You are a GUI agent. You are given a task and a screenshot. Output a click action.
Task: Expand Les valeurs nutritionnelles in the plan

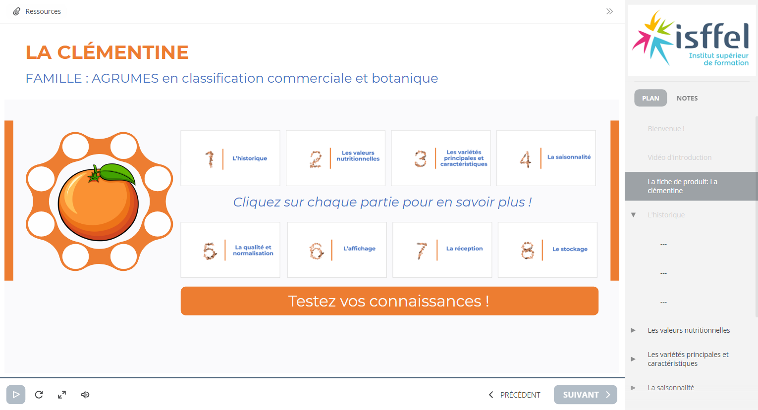(634, 330)
